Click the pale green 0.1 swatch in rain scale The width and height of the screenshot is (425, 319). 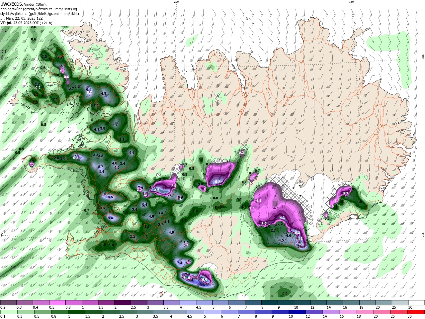click(x=8, y=312)
